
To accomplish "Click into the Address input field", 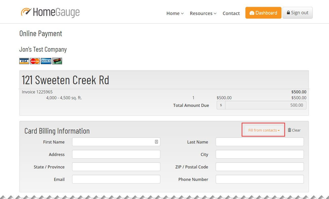I will coord(116,154).
